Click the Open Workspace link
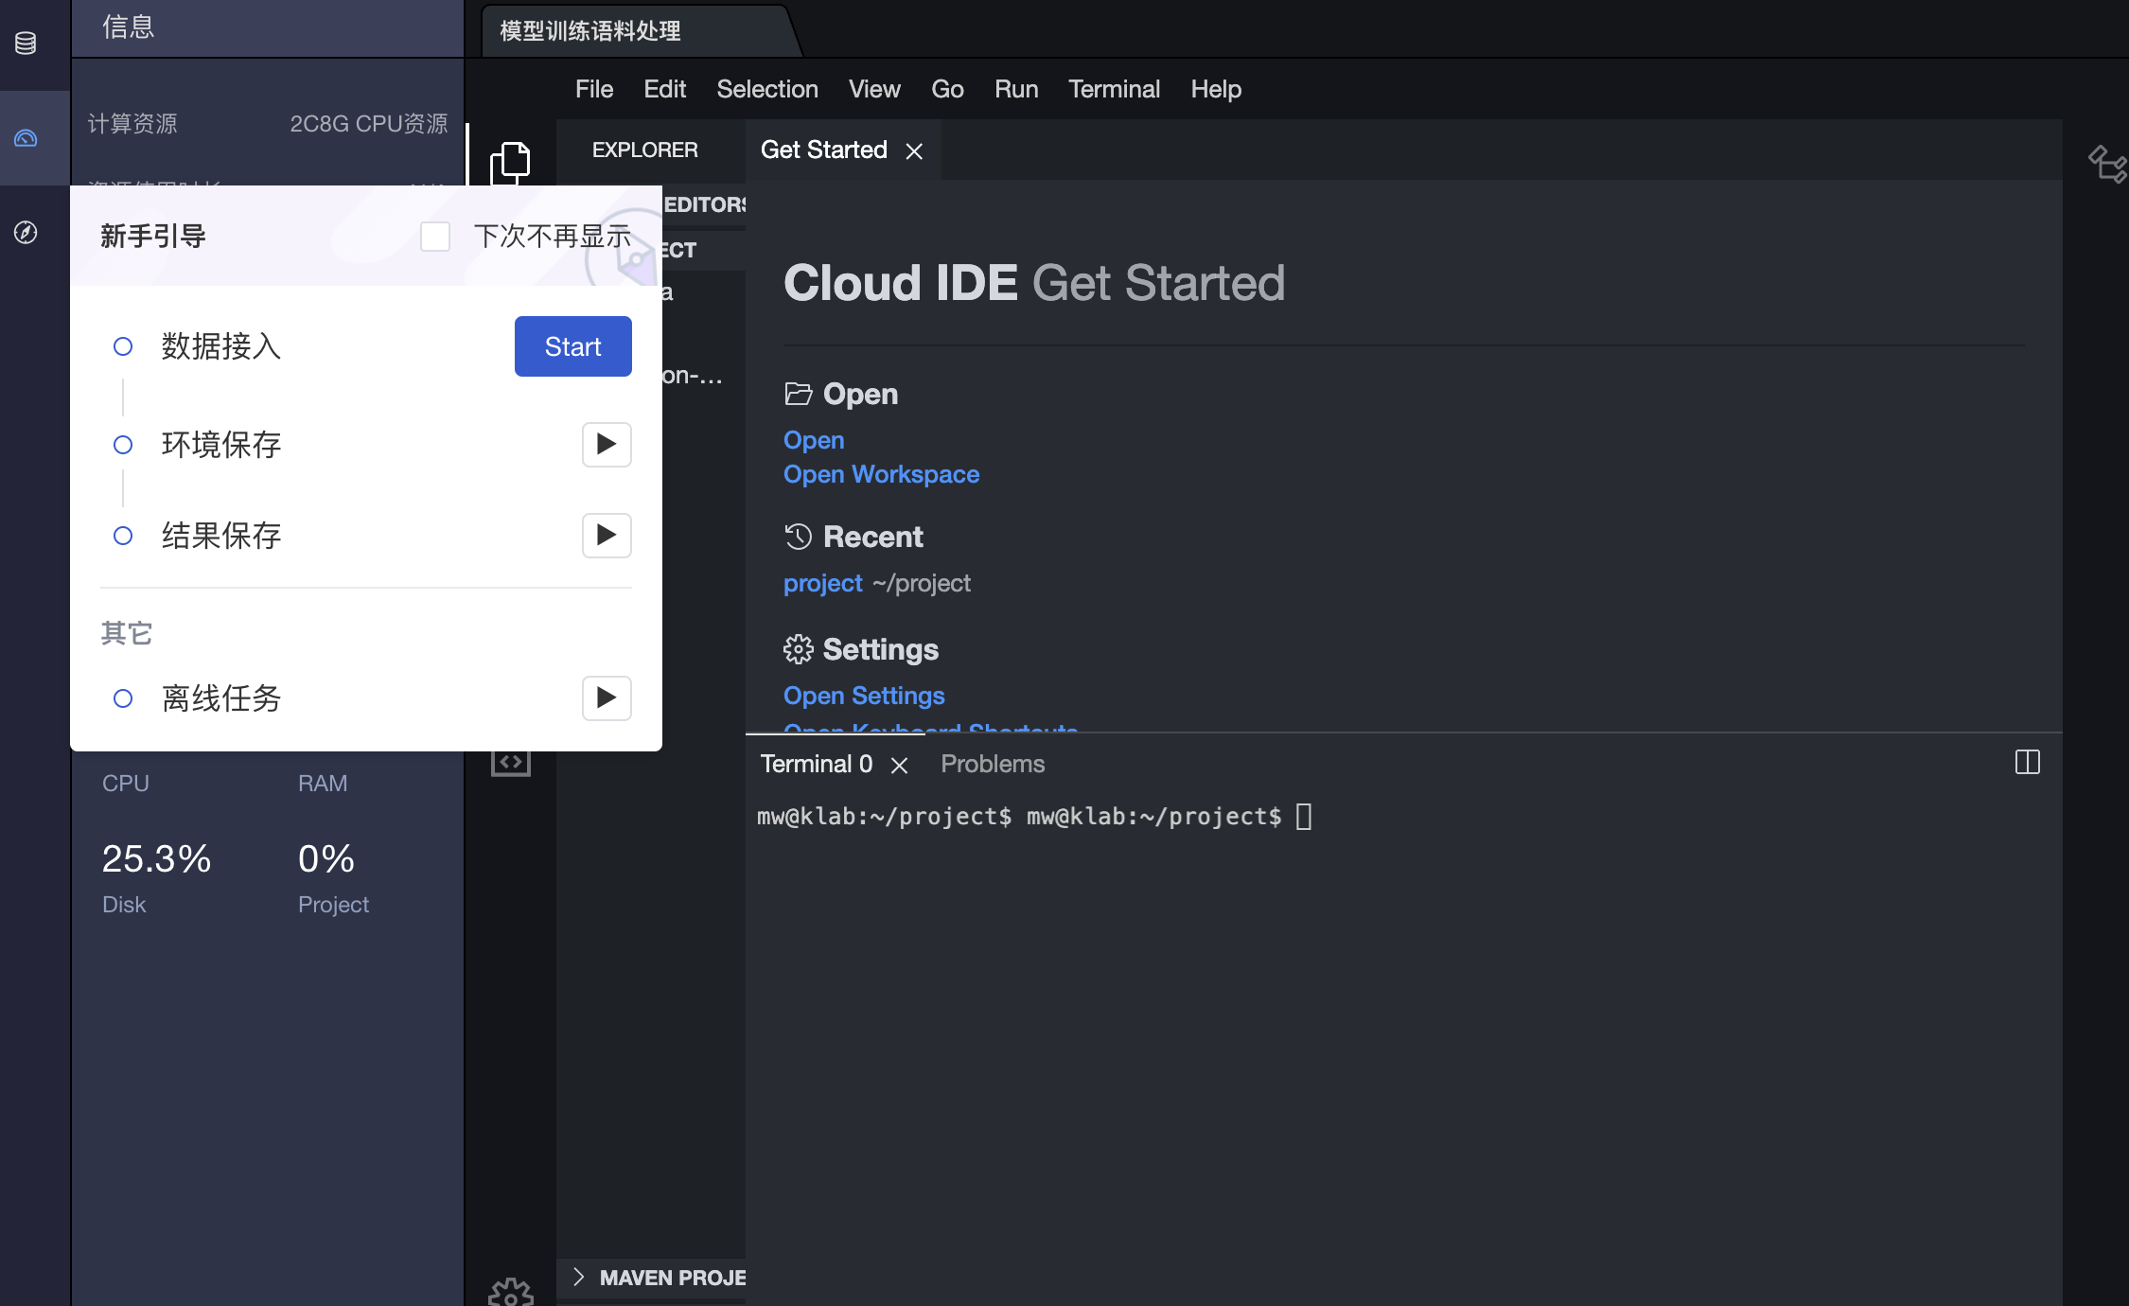This screenshot has width=2129, height=1306. click(x=881, y=474)
